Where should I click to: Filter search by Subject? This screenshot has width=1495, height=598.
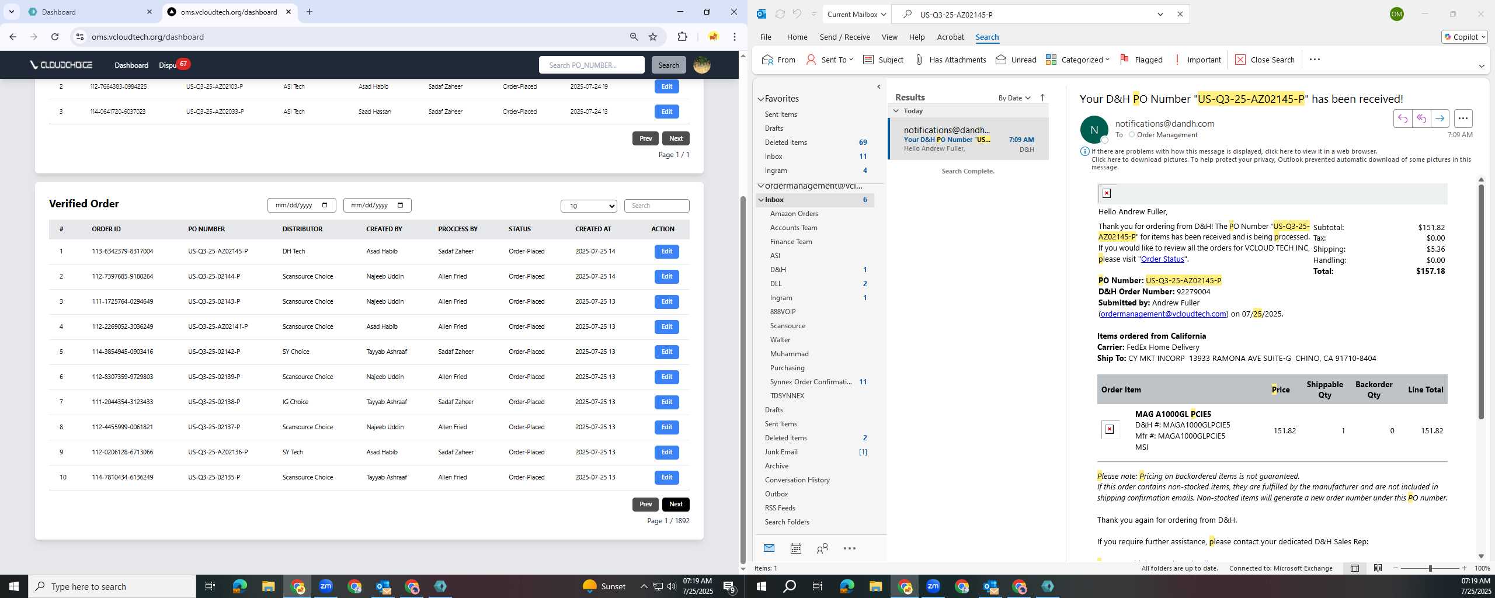pyautogui.click(x=883, y=60)
